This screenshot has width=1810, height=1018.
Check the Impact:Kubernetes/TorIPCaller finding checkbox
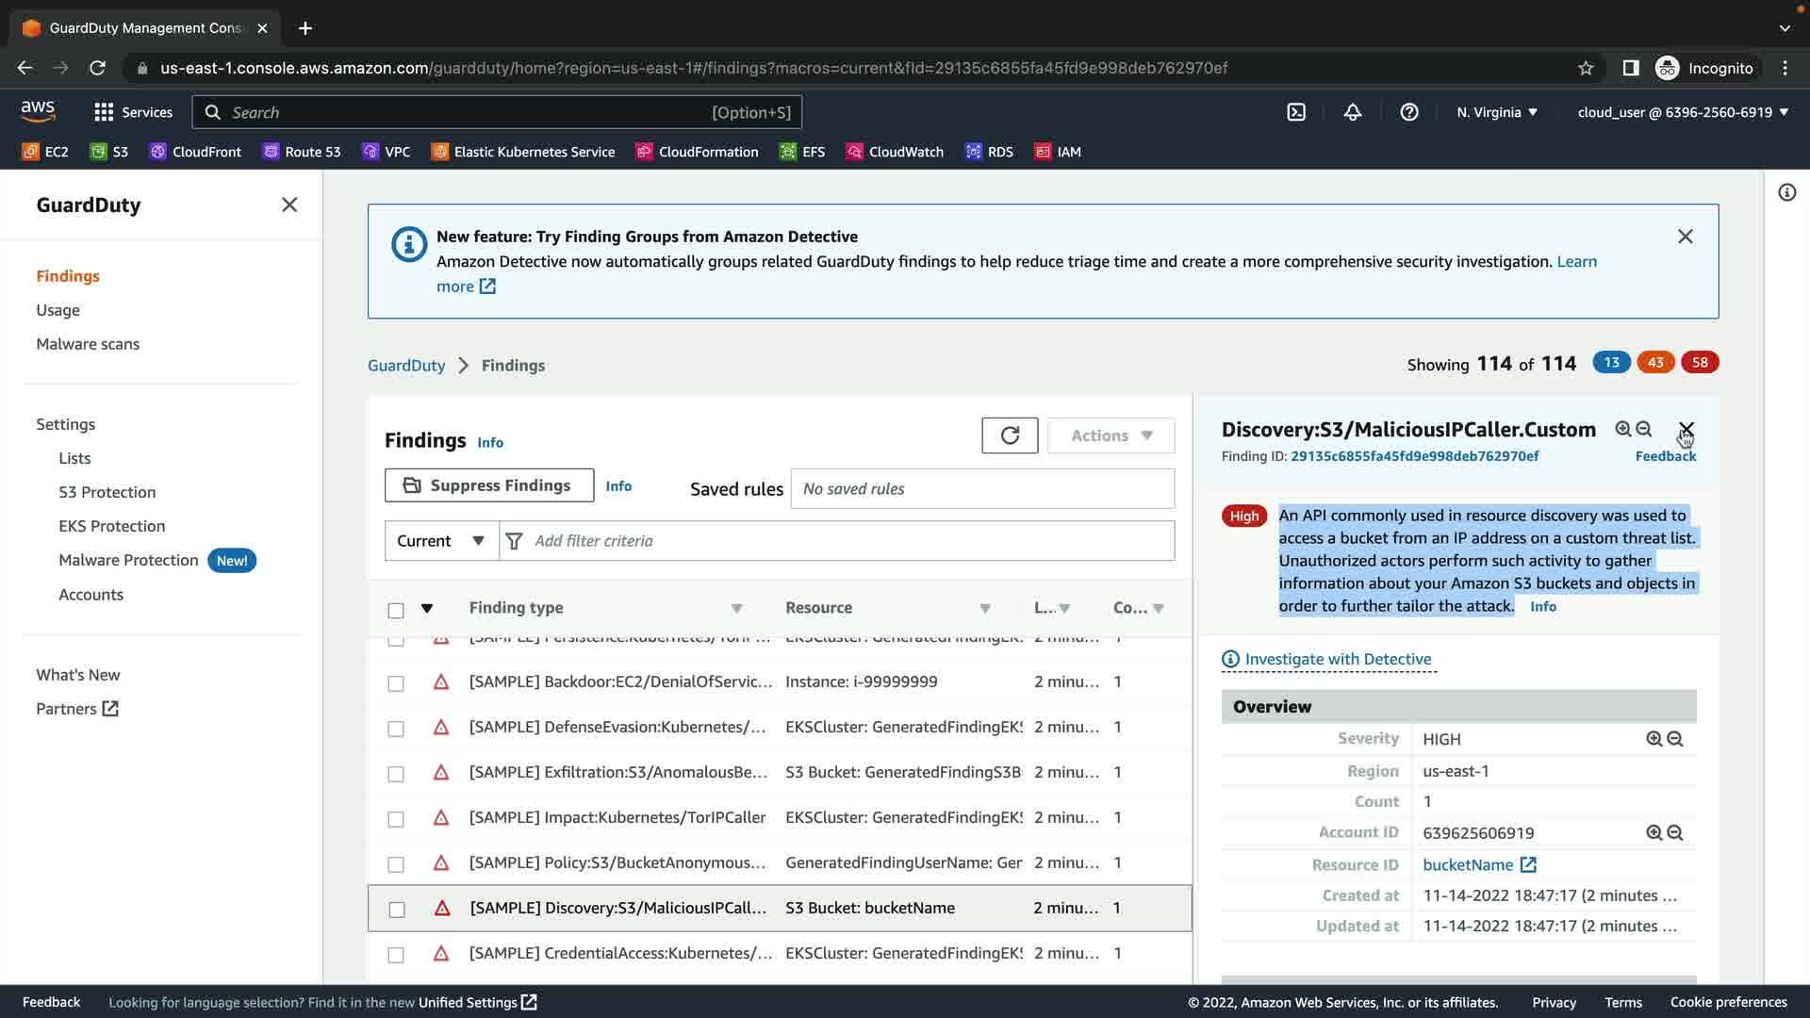(396, 819)
